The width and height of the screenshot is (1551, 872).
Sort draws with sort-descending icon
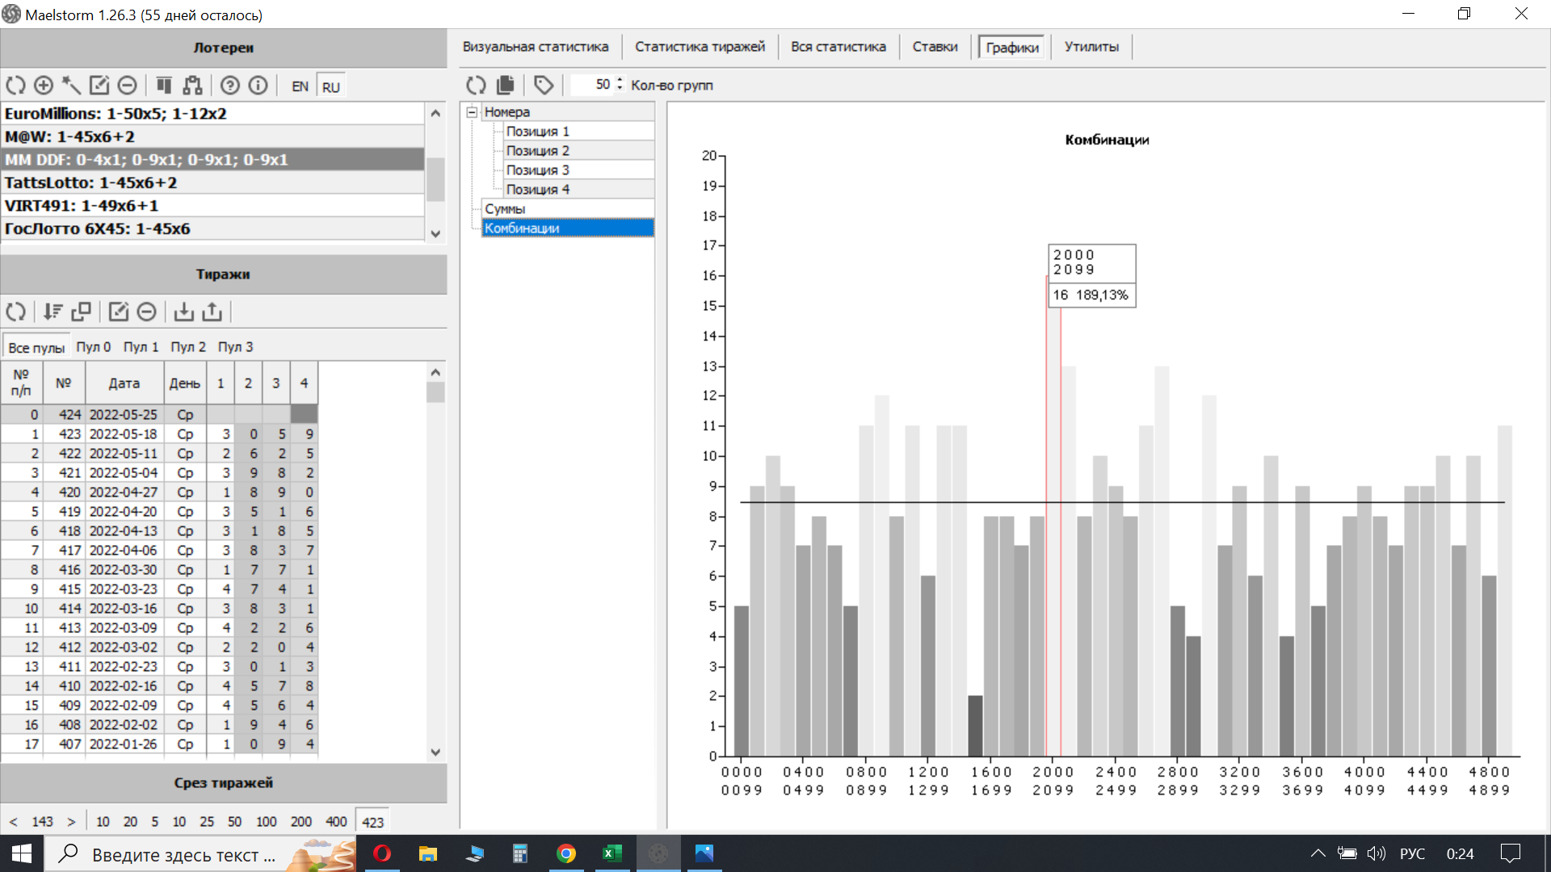[x=53, y=312]
